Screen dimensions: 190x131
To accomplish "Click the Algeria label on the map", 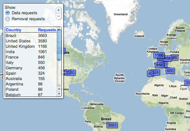I will (x=159, y=85).
